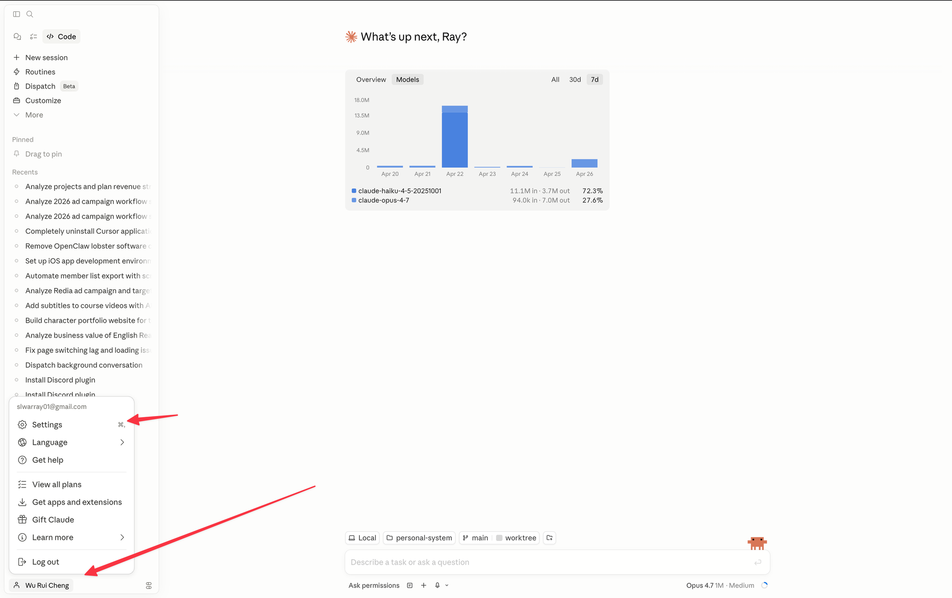Click the tasks list icon beside Code
952x598 pixels.
pos(33,37)
